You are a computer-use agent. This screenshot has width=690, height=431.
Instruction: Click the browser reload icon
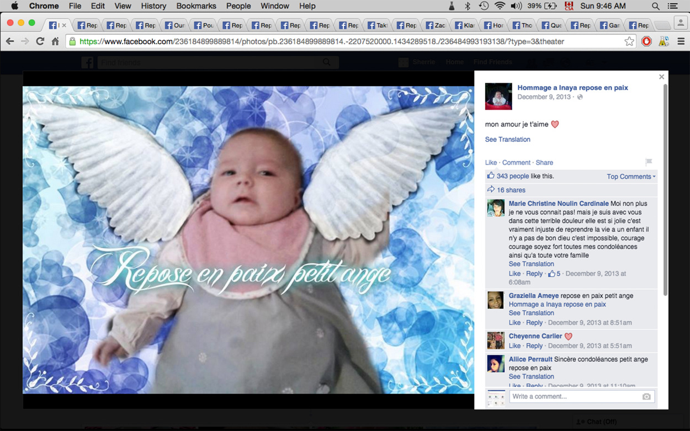coord(40,41)
